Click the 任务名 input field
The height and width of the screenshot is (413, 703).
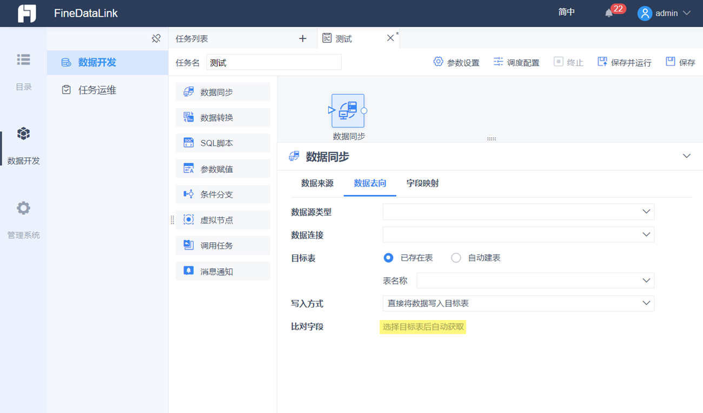click(x=274, y=62)
